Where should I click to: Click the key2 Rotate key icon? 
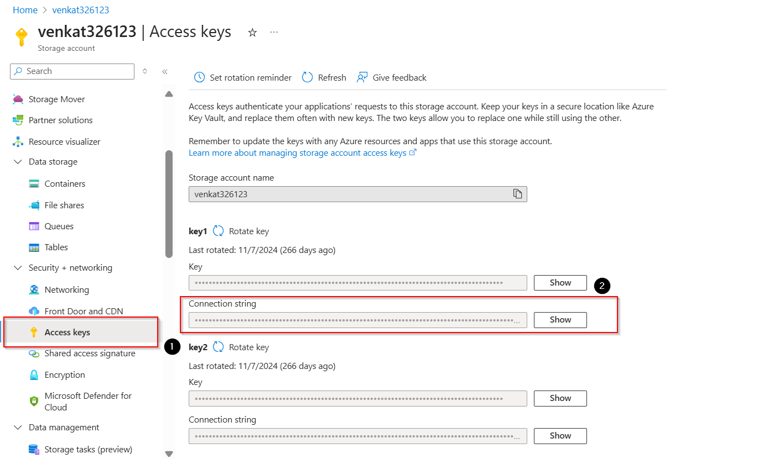tap(219, 347)
